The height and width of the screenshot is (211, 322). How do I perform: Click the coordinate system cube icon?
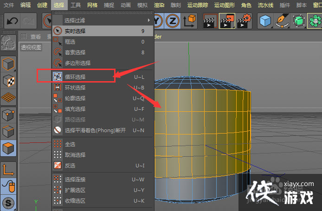click(190, 21)
